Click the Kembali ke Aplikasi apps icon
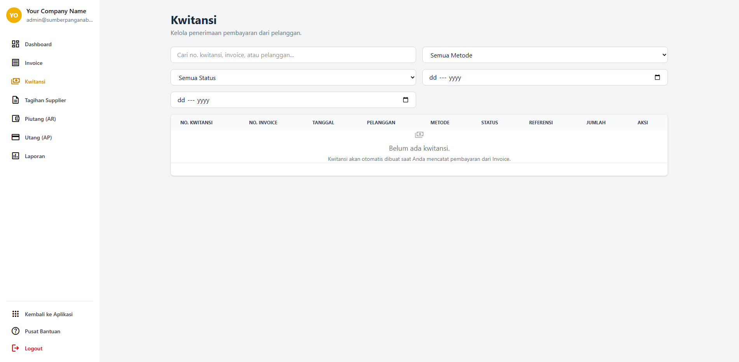This screenshot has width=739, height=362. 16,314
